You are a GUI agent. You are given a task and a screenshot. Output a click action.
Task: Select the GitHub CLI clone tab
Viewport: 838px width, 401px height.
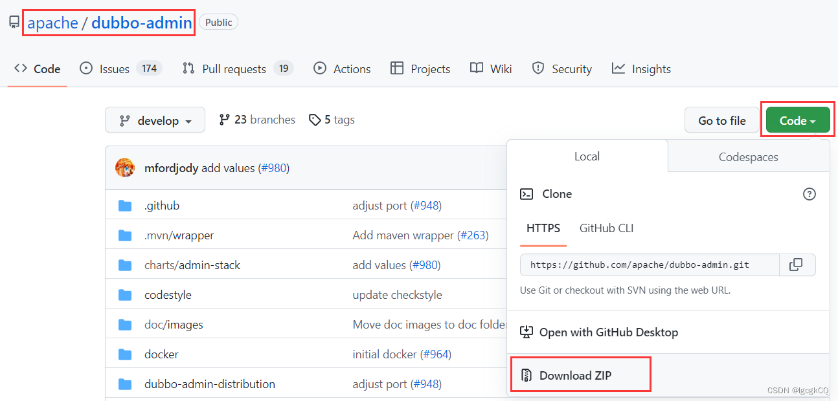point(606,228)
